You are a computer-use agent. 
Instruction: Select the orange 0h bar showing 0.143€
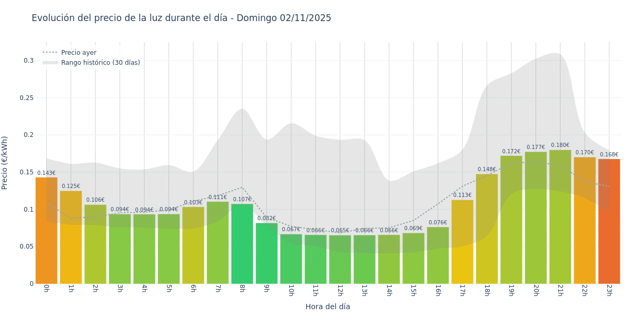pyautogui.click(x=46, y=232)
